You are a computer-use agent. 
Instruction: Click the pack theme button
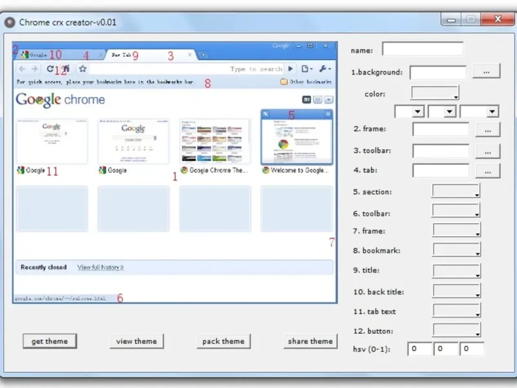(224, 341)
